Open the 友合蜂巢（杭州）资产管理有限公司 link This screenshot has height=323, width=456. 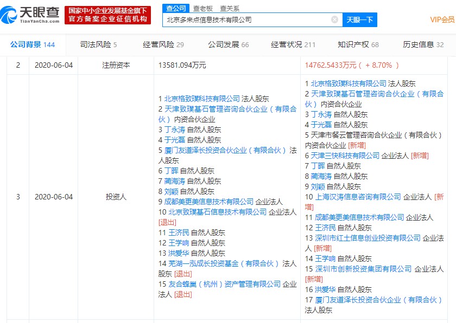pos(225,284)
